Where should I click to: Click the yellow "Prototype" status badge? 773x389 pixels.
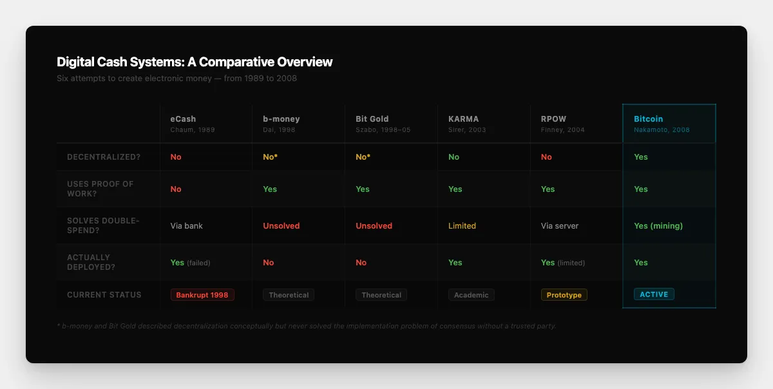[x=564, y=295]
